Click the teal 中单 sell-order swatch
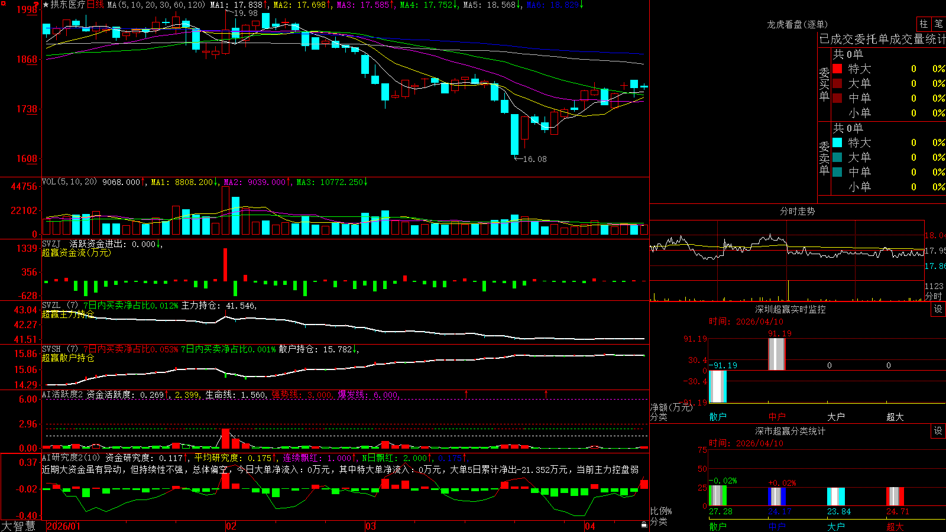This screenshot has width=946, height=532. [x=837, y=172]
